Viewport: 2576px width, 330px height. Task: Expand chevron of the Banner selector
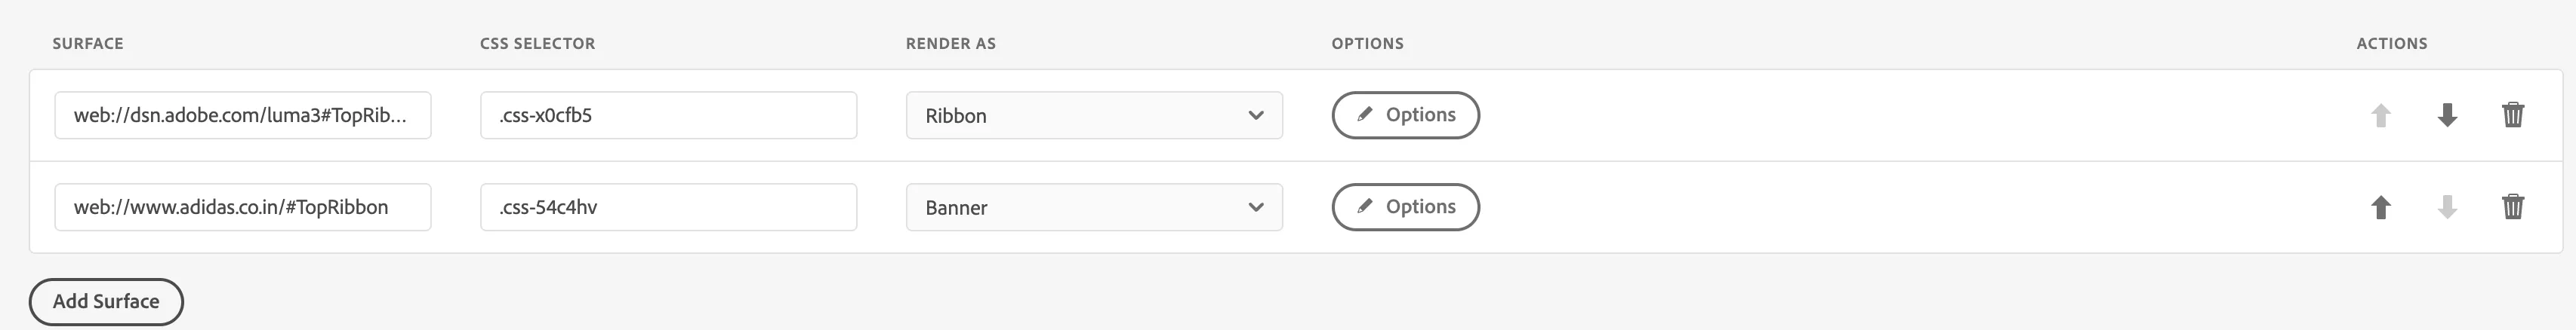click(x=1256, y=207)
